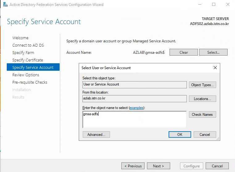The width and height of the screenshot is (235, 172).
Task: Go to Pre-requisite Checks step
Action: pyautogui.click(x=30, y=82)
